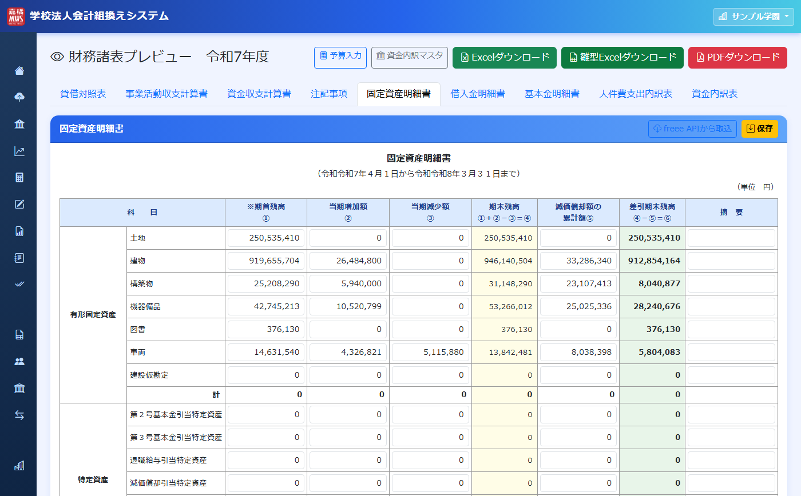Image resolution: width=801 pixels, height=496 pixels.
Task: Click the 車両 decrease field 5,115,880
Action: point(430,352)
